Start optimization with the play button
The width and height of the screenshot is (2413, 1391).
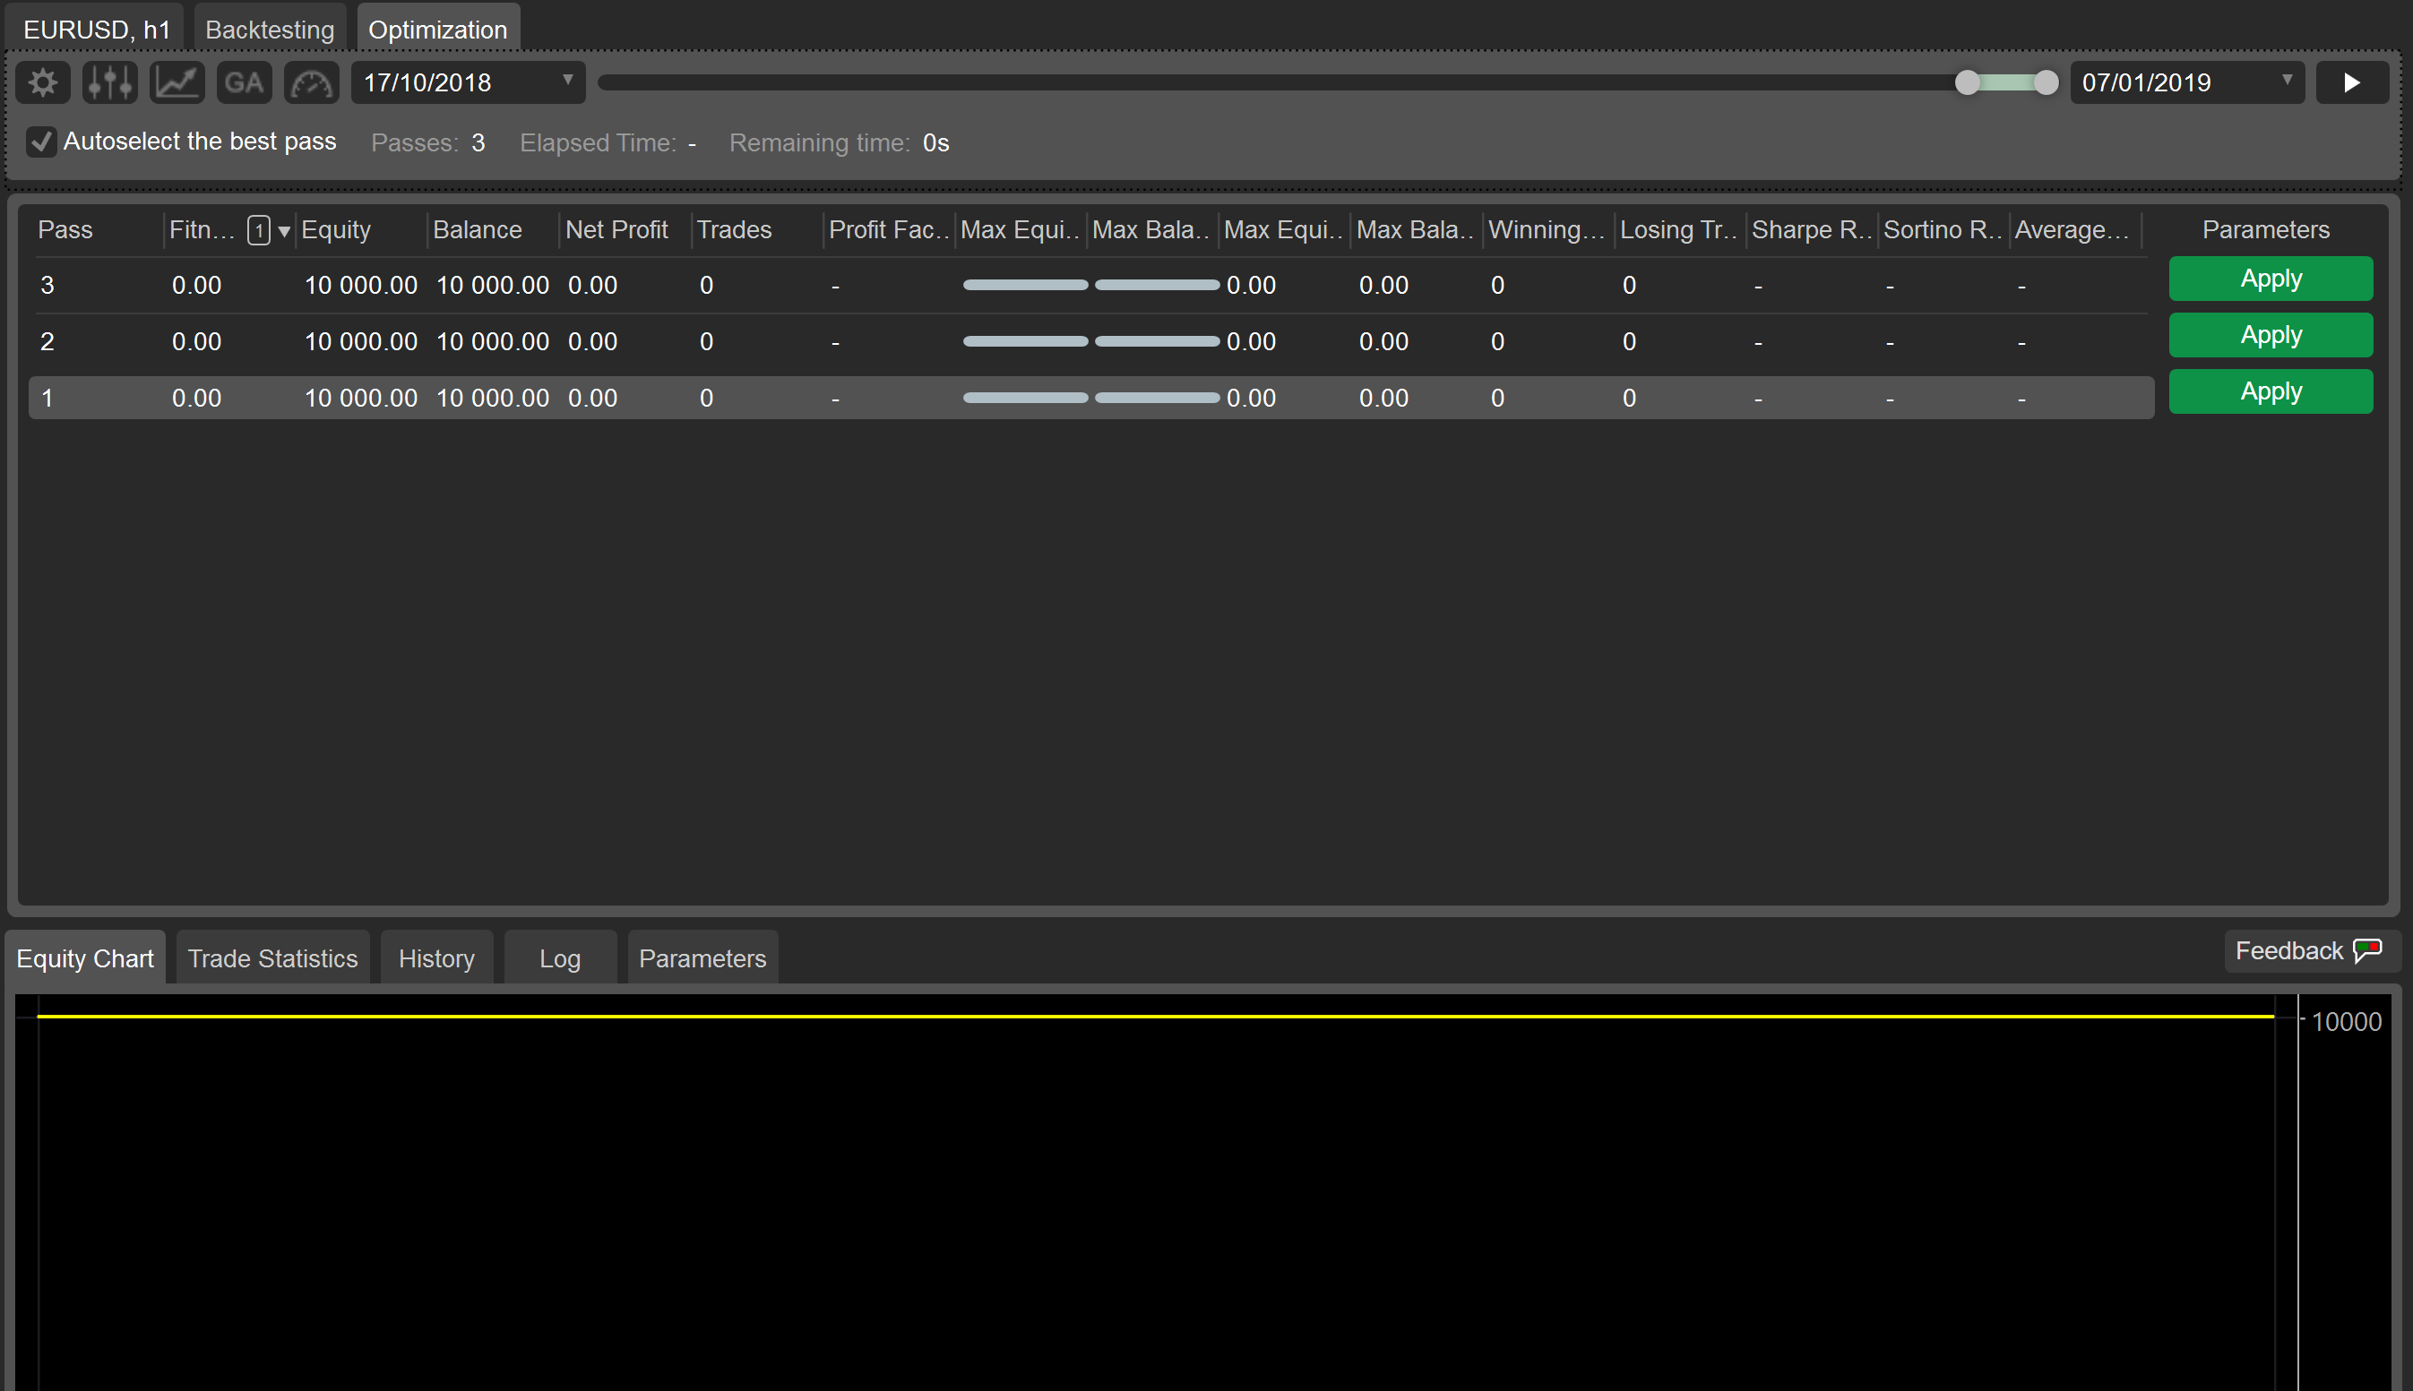2352,83
